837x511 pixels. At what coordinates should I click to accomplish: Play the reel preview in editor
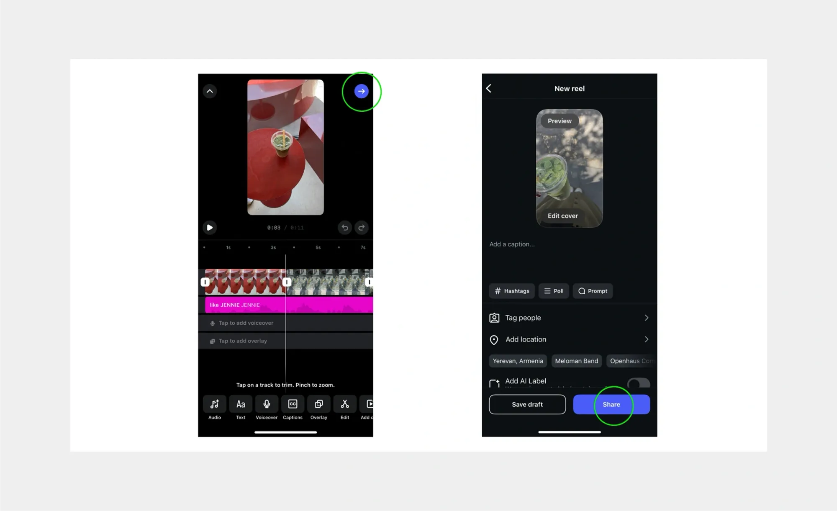210,228
